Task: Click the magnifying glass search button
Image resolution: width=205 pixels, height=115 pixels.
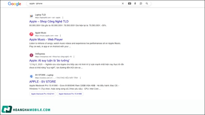Action: (x=147, y=4)
